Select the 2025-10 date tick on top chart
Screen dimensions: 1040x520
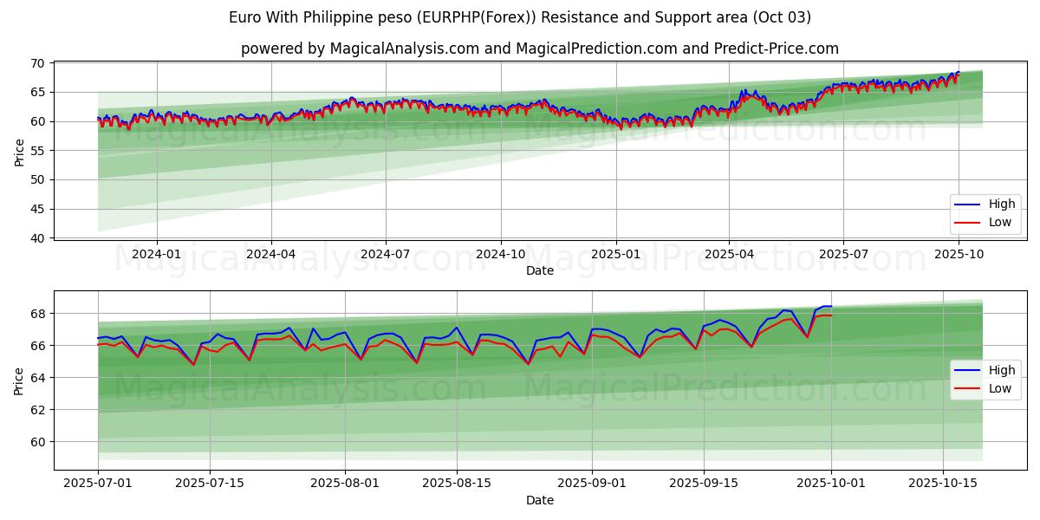click(958, 253)
